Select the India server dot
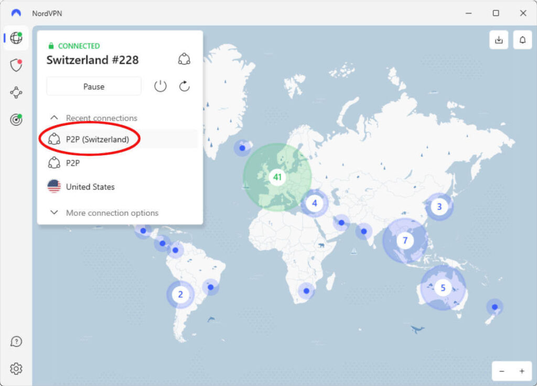Screen dimensions: 537x386 click(x=364, y=231)
